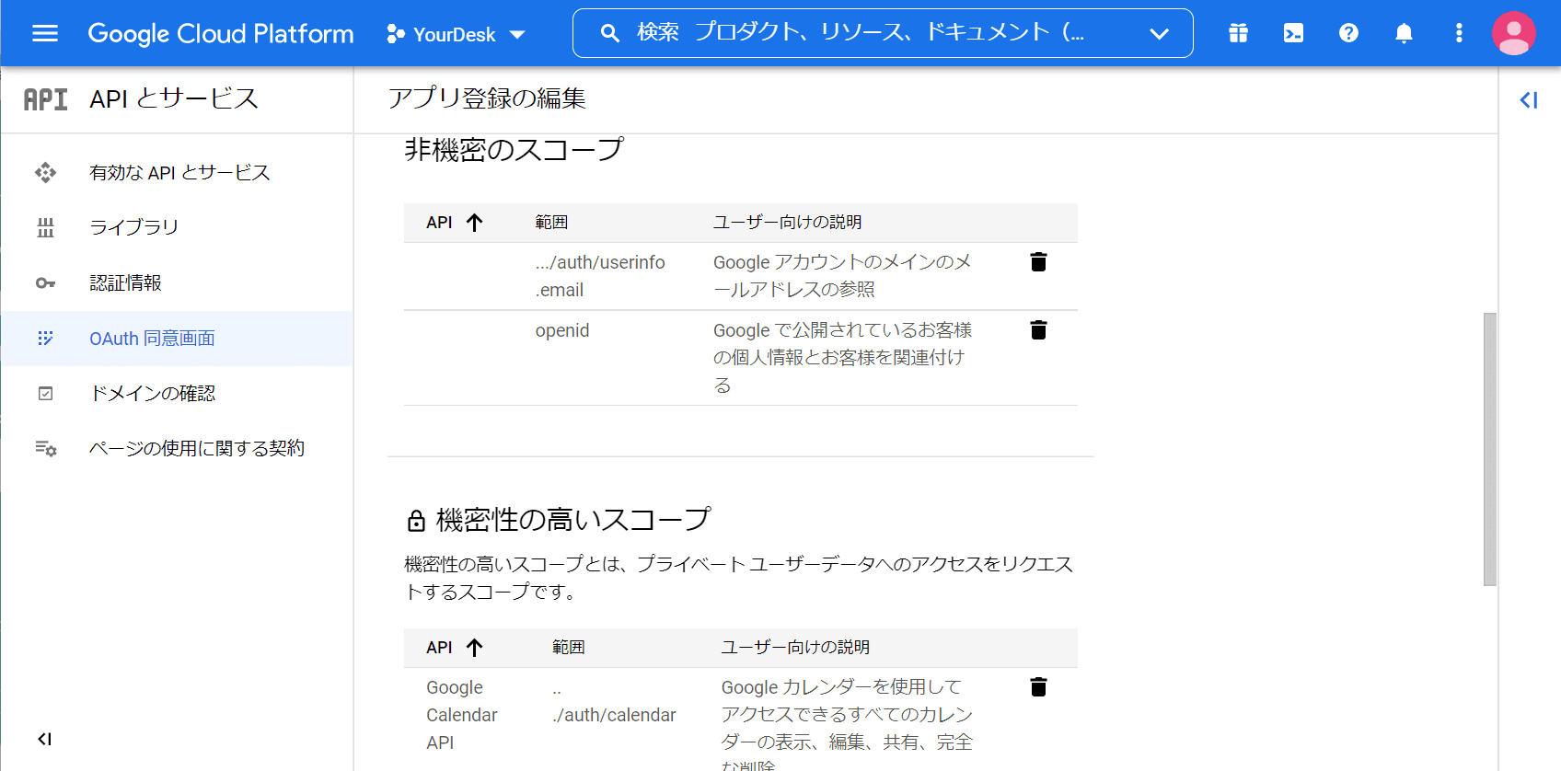Select the OAuth 同意画面 menu item
This screenshot has width=1561, height=771.
[177, 339]
